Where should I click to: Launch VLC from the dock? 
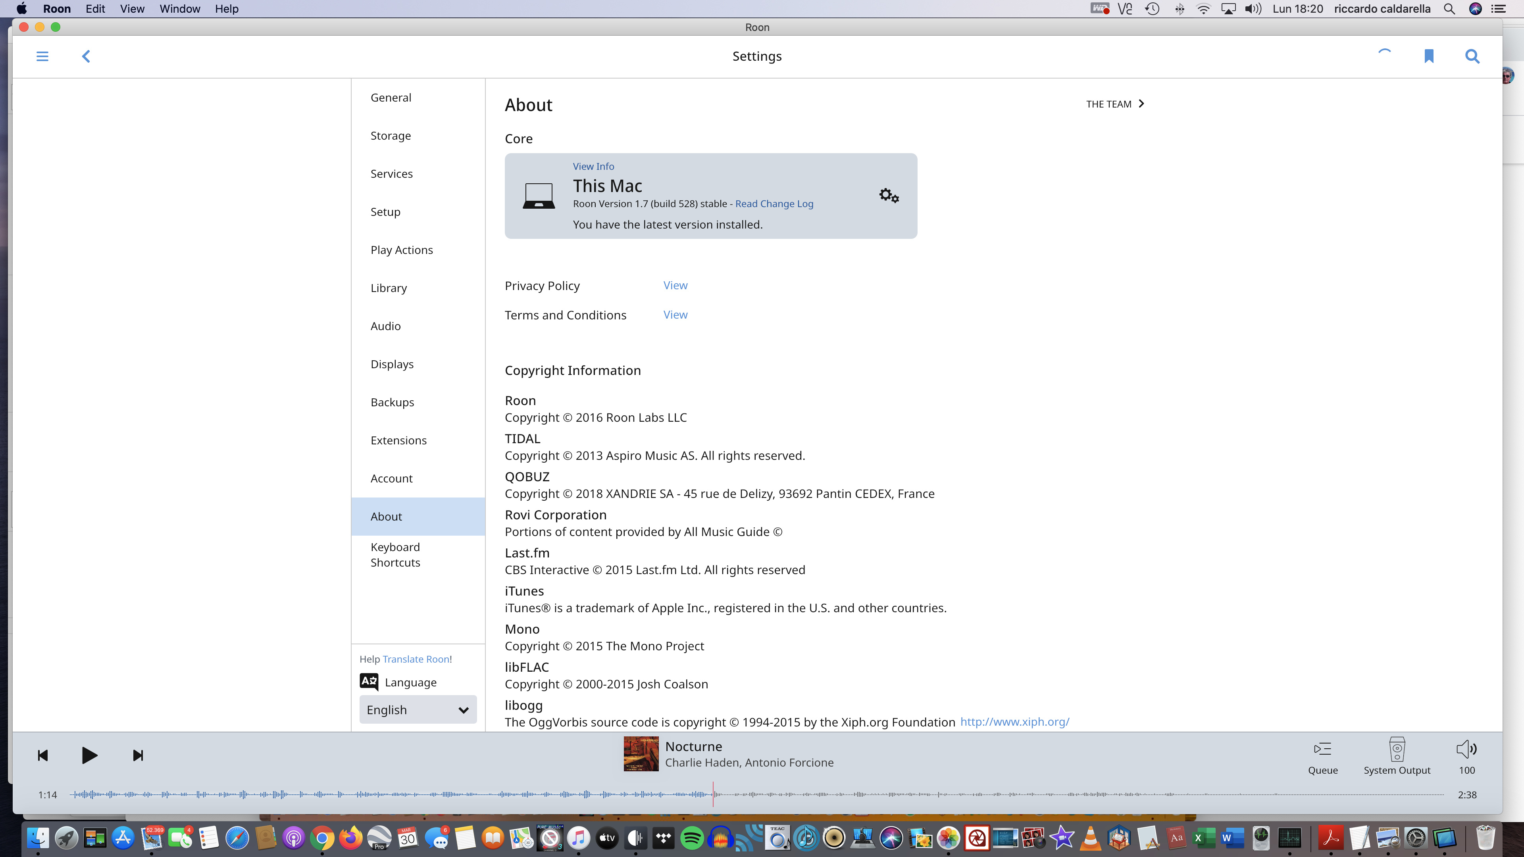click(x=1090, y=838)
